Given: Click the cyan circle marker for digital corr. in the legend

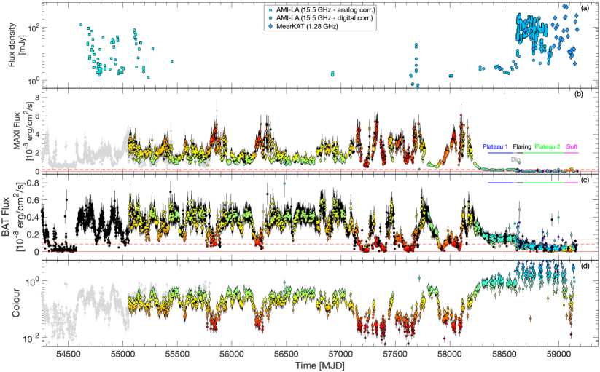Looking at the screenshot, I should [x=270, y=18].
